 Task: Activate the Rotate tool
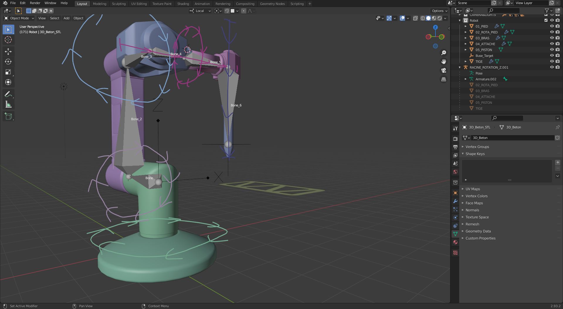coord(8,62)
